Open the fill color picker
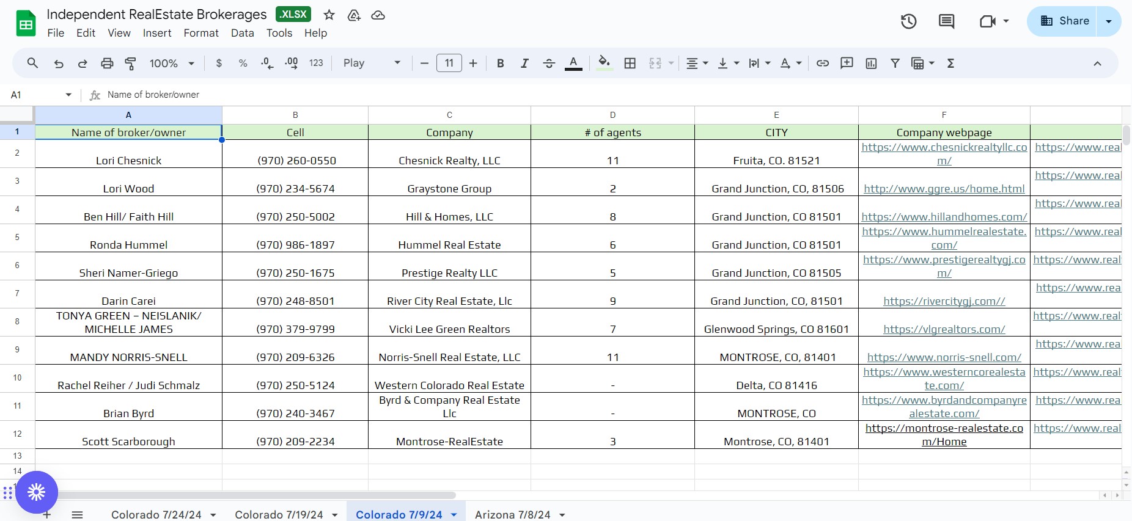The width and height of the screenshot is (1132, 521). tap(605, 63)
